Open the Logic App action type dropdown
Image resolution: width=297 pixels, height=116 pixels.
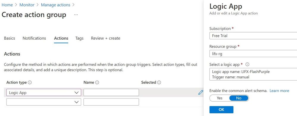click(44, 92)
